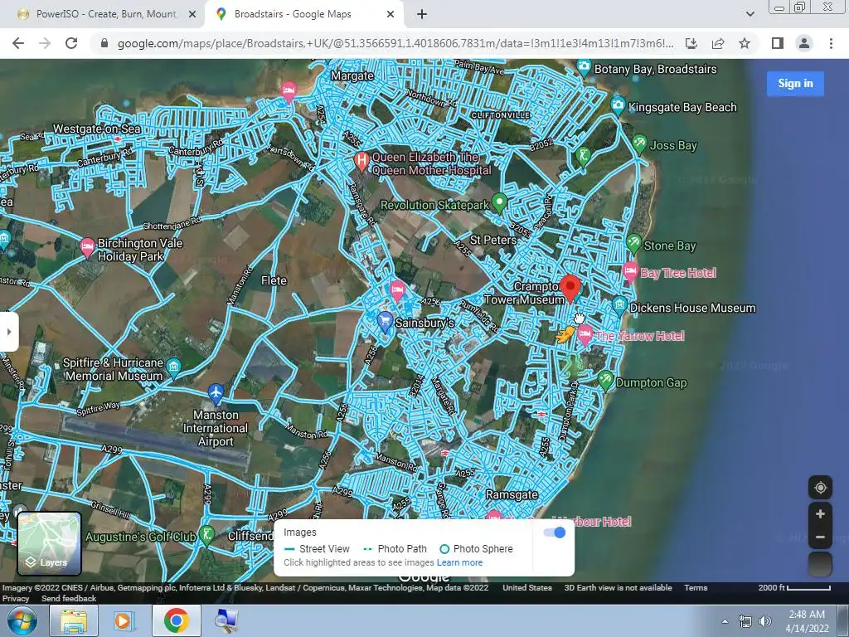Image resolution: width=849 pixels, height=637 pixels.
Task: Go back to previous page
Action: (18, 43)
